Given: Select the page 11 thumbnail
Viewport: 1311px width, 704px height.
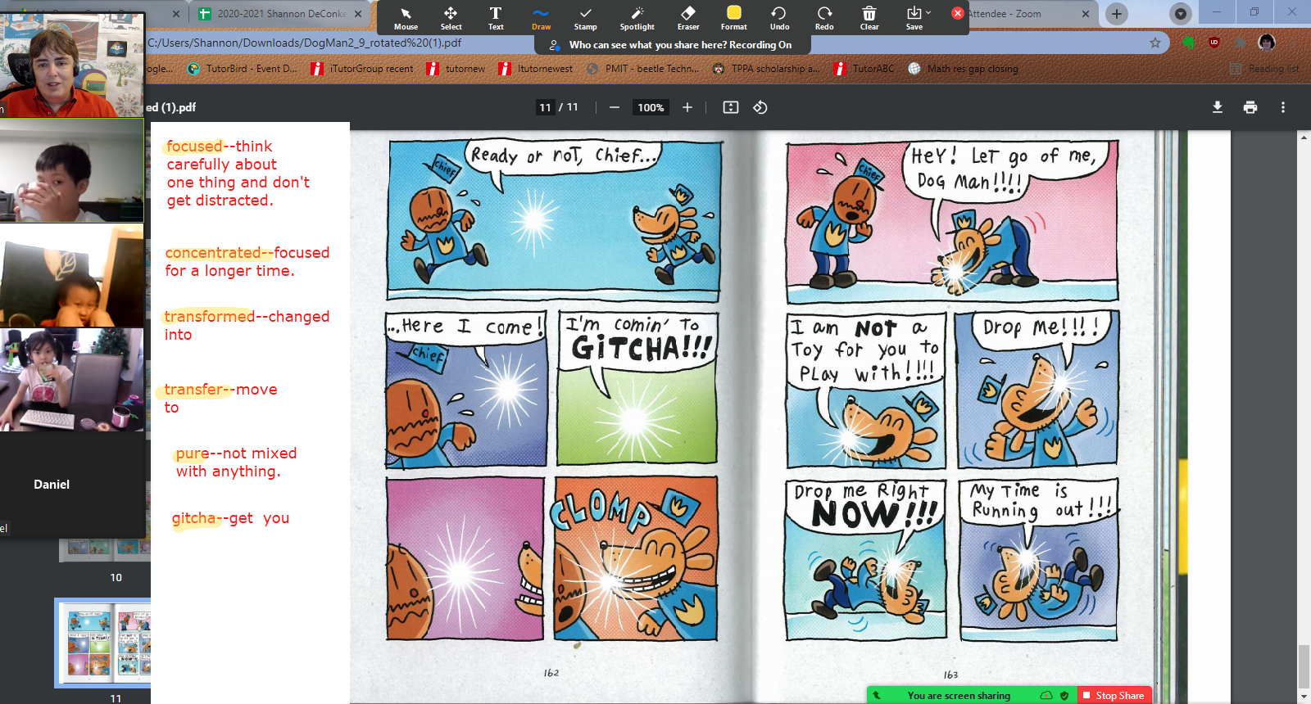Looking at the screenshot, I should (102, 643).
